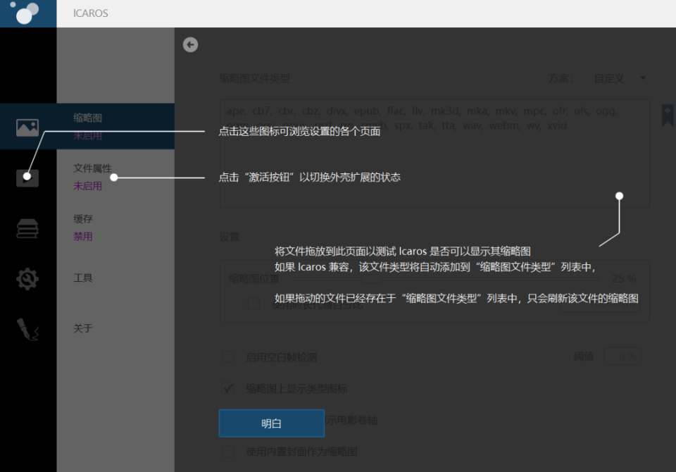Enable the 启用空白帧检测 checkbox
The height and width of the screenshot is (472, 676).
click(x=227, y=356)
